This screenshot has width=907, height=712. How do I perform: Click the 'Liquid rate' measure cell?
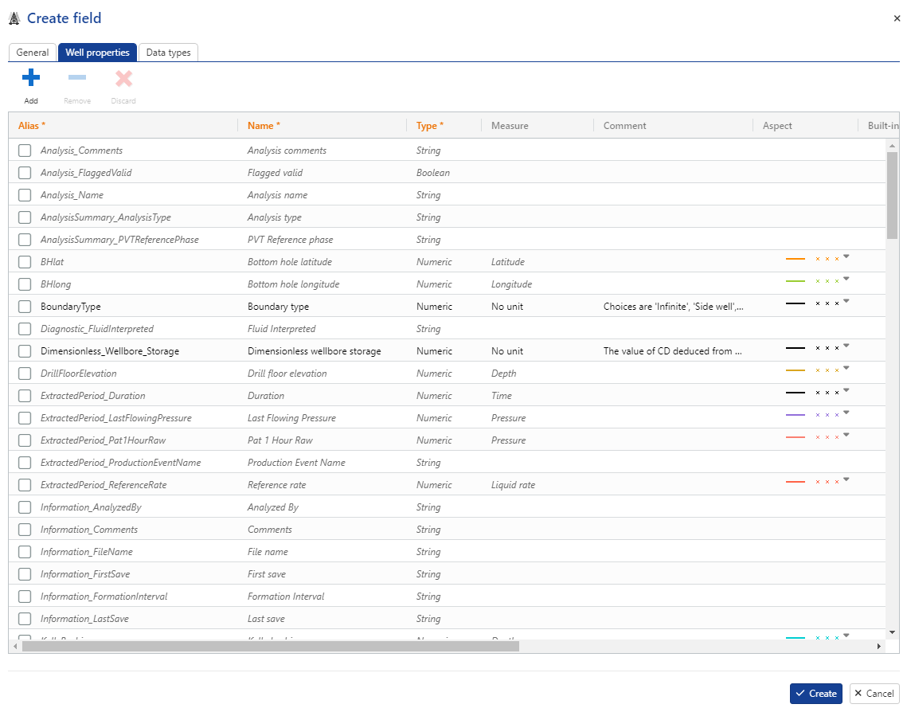point(513,485)
